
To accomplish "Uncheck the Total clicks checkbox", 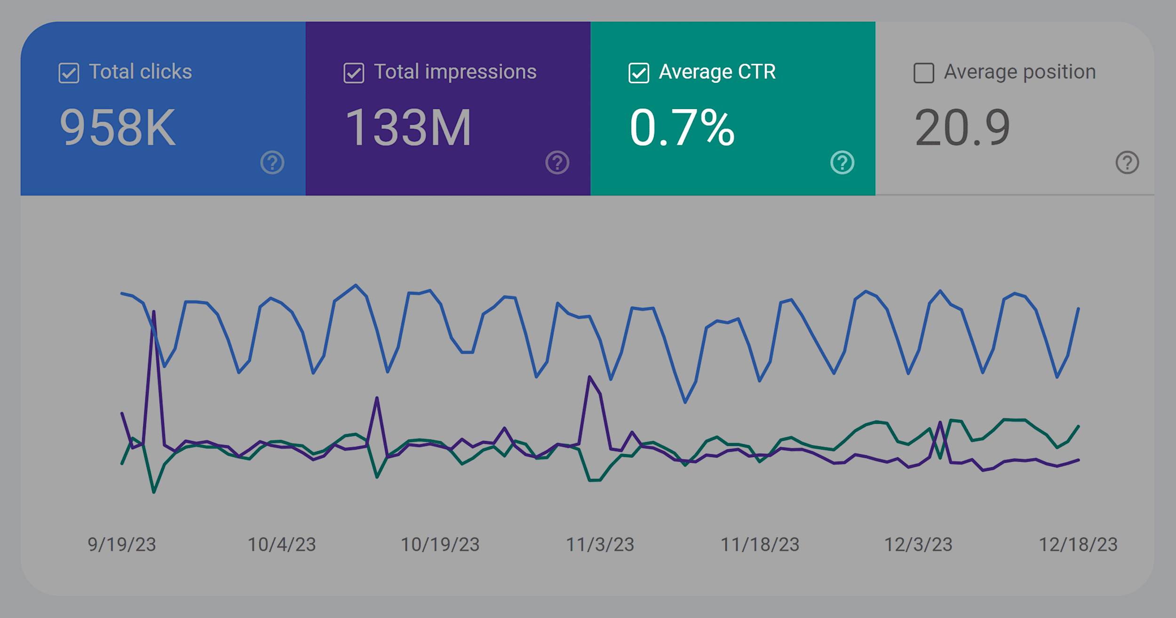I will (69, 72).
